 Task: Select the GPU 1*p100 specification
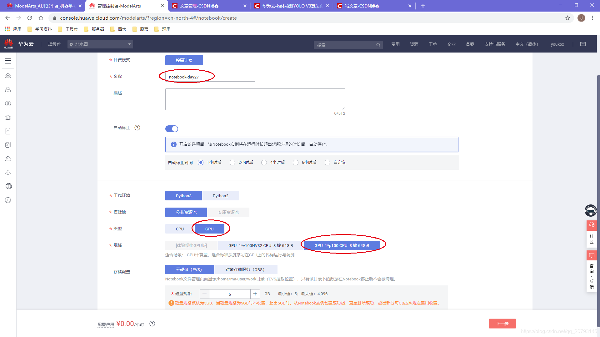point(342,245)
